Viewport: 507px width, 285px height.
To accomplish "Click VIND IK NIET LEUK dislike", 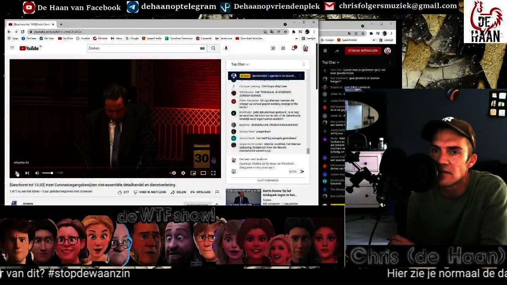I will coord(150,192).
